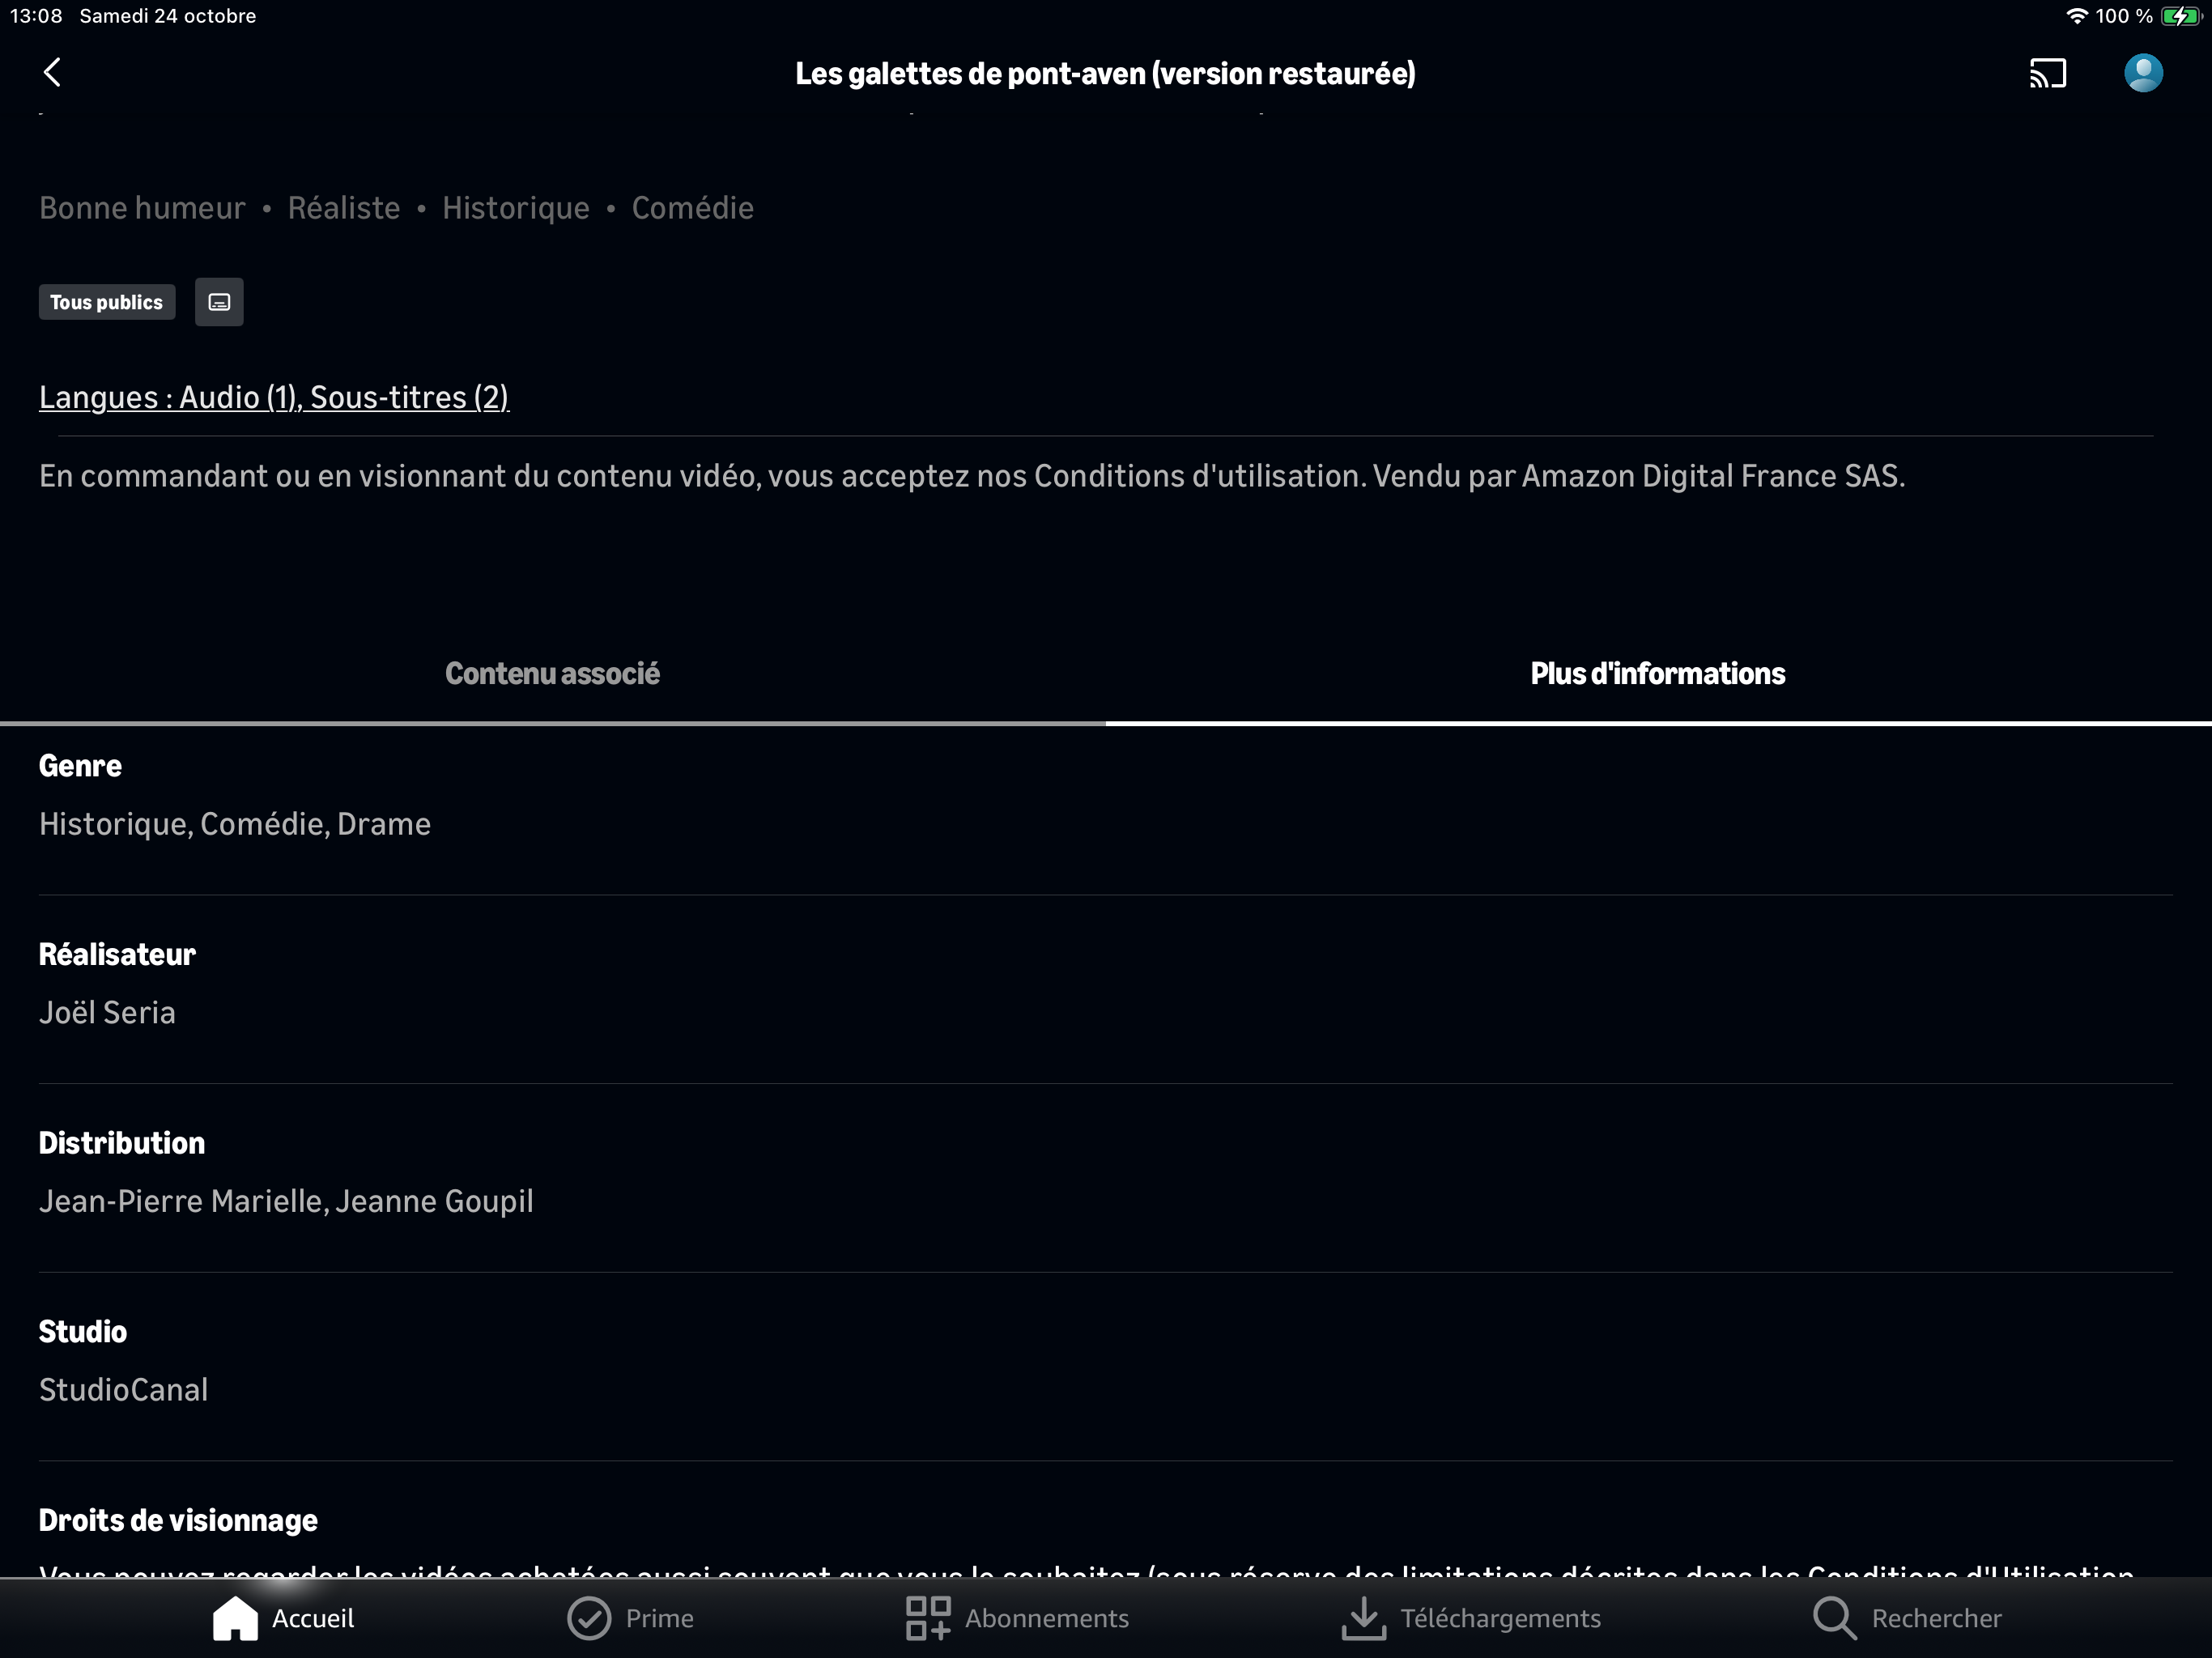Tap the StudioCanal studio name
Viewport: 2212px width, 1658px height.
tap(123, 1390)
